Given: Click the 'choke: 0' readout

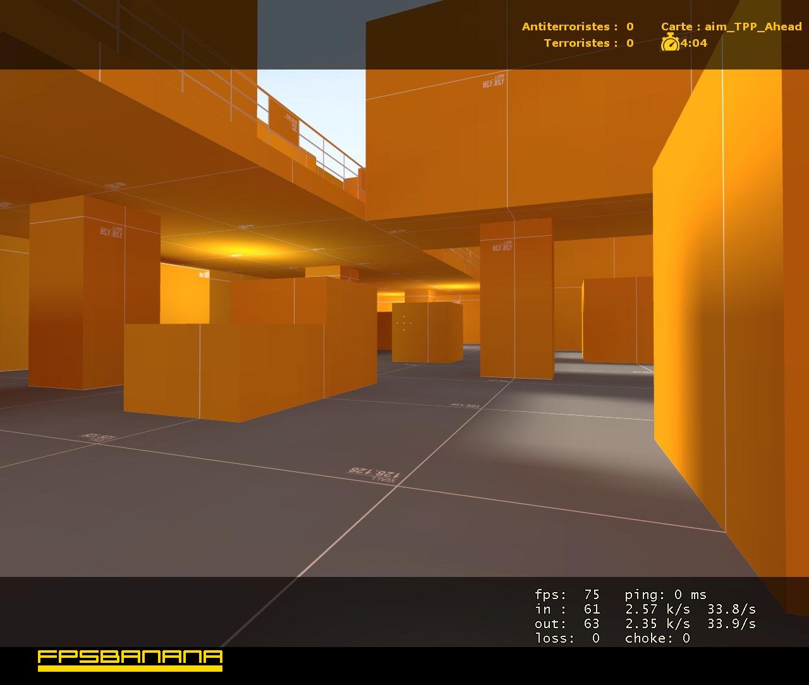Looking at the screenshot, I should tap(657, 638).
